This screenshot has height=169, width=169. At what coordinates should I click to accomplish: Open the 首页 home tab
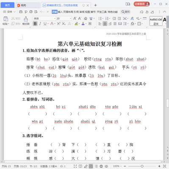(x=8, y=5)
